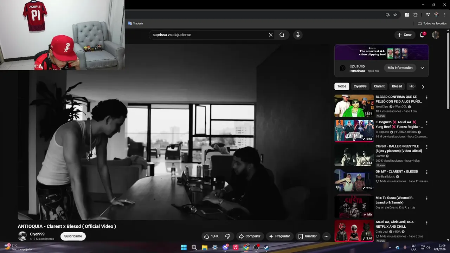Open more actions ellipsis under video
Screen dimensions: 450x253
326,236
